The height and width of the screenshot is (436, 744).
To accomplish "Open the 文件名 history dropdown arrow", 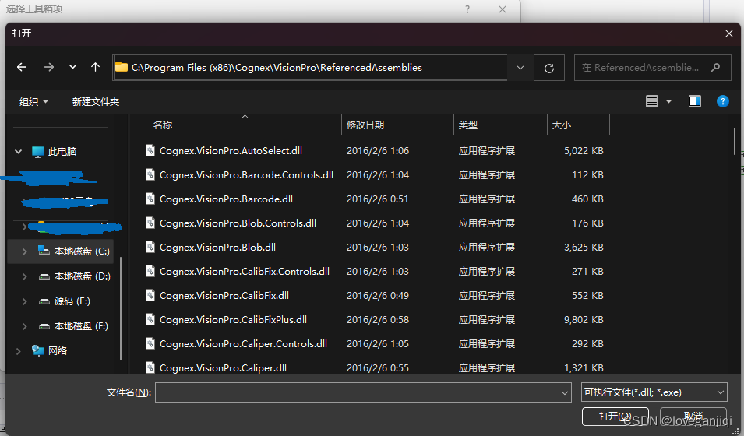I will click(x=565, y=392).
